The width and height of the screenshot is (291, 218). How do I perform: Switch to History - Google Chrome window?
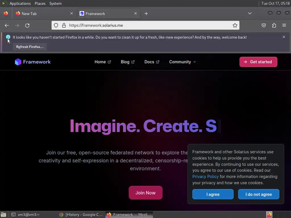click(x=81, y=215)
